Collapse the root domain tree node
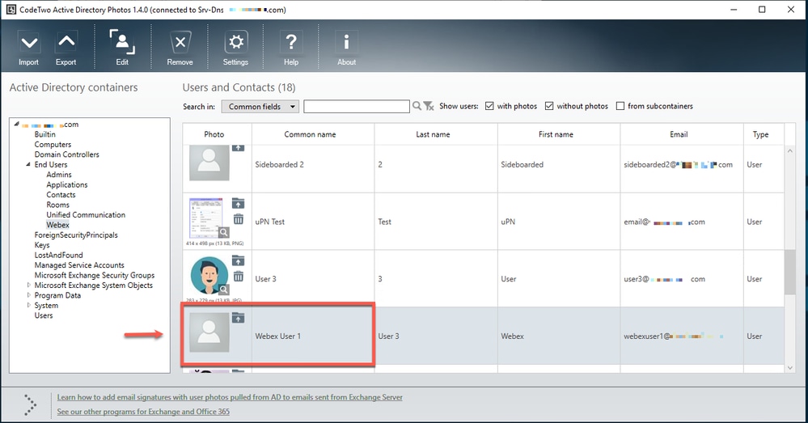Viewport: 808px width, 423px height. 16,125
